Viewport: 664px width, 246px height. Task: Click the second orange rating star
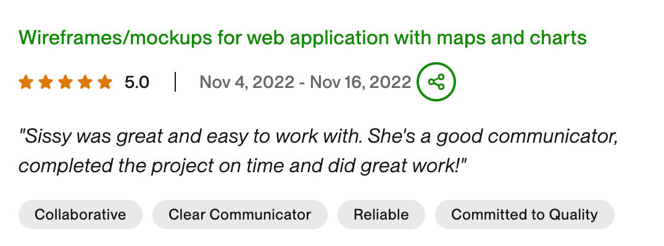tap(45, 82)
